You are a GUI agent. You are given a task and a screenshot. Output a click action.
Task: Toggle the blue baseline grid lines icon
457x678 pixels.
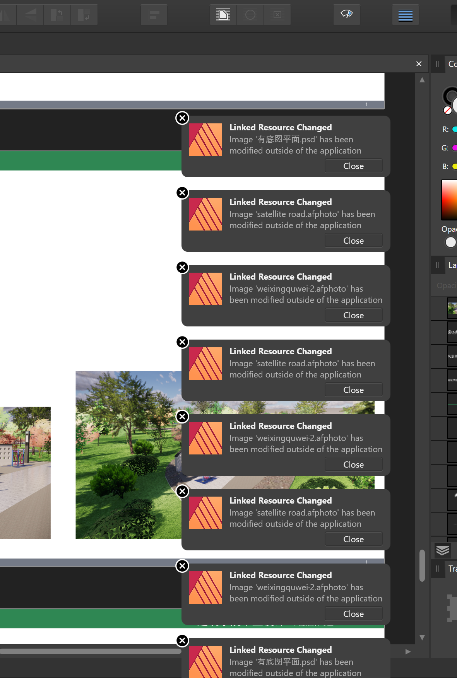(406, 15)
